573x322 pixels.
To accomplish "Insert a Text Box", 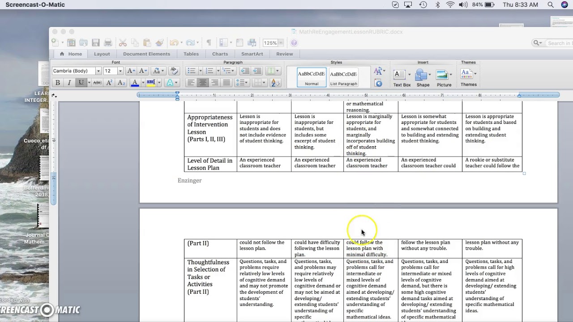I will click(402, 78).
